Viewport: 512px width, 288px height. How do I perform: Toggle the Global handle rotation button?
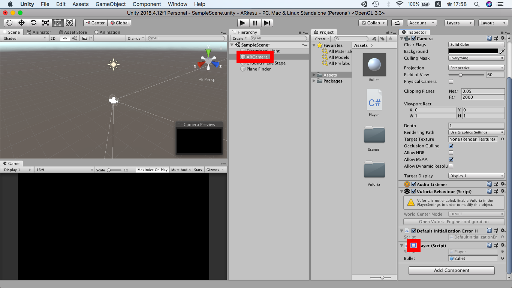[x=119, y=23]
